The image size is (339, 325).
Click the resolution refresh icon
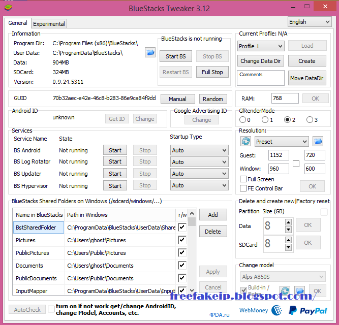click(x=246, y=142)
